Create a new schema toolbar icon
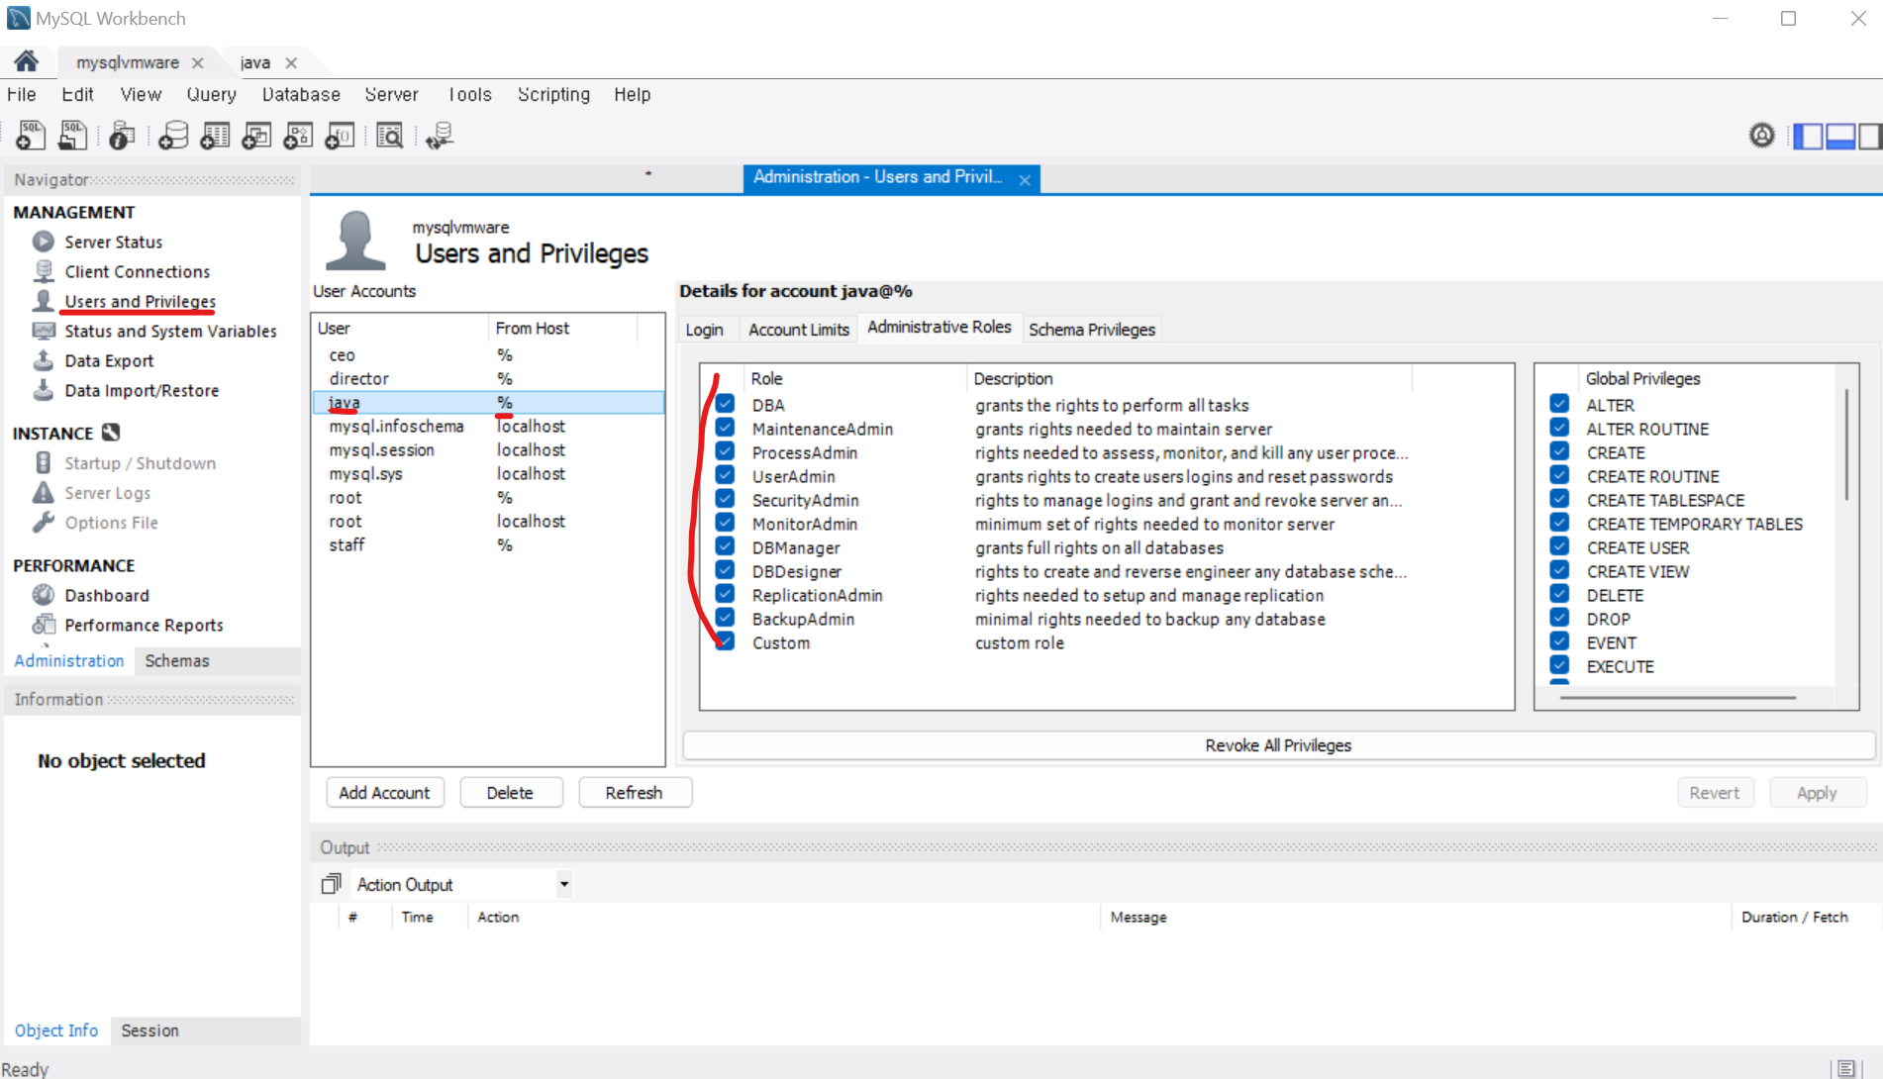This screenshot has width=1883, height=1079. coord(173,136)
